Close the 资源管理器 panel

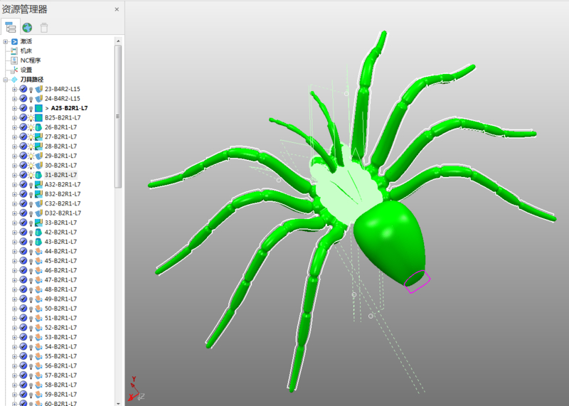tap(117, 9)
